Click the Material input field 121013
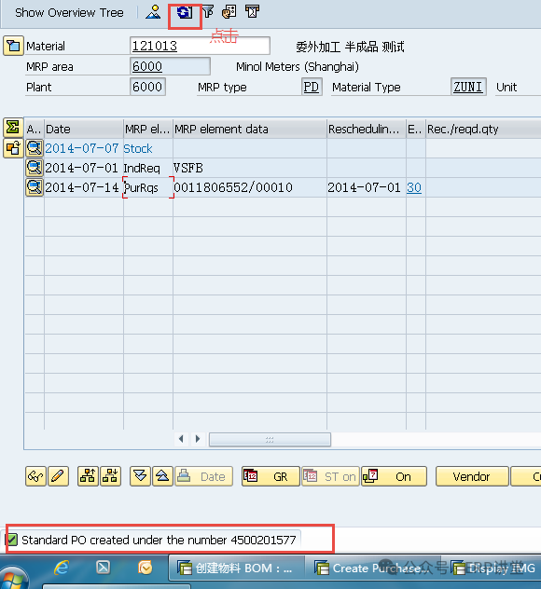This screenshot has height=589, width=541. (200, 46)
